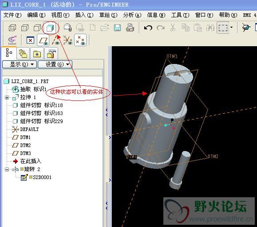Expand the 拉伸 1 feature node
Image resolution: width=257 pixels, height=227 pixels.
[x=7, y=97]
